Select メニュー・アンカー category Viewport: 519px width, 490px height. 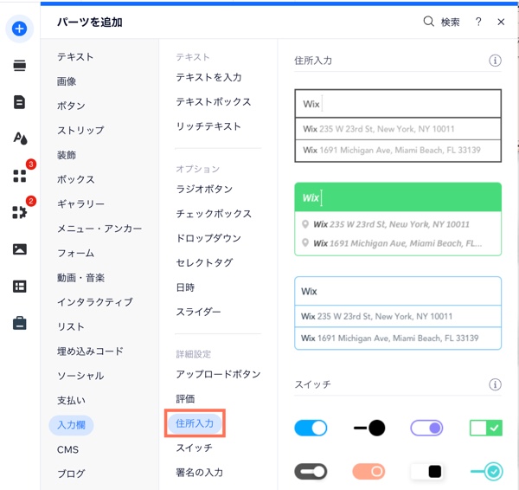99,229
